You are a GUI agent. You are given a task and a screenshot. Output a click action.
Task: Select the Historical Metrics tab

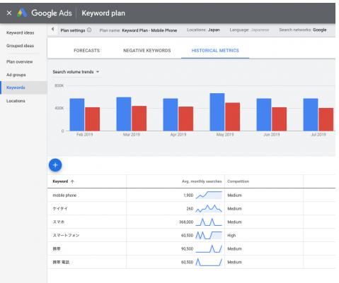click(215, 50)
